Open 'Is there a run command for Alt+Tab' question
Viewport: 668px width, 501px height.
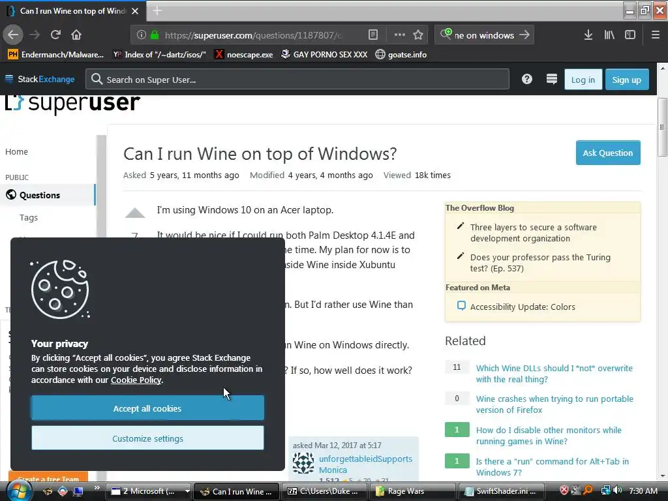pos(552,467)
